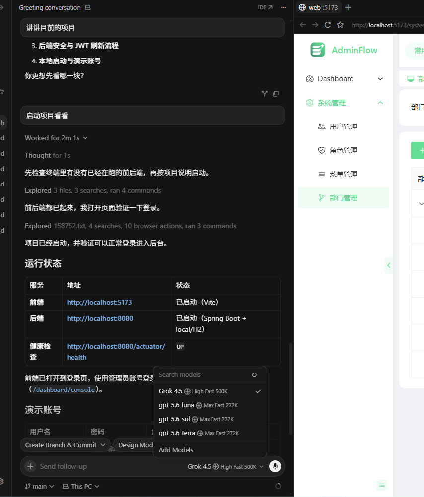424x497 pixels.
Task: Focus the Search models field
Action: [x=203, y=375]
